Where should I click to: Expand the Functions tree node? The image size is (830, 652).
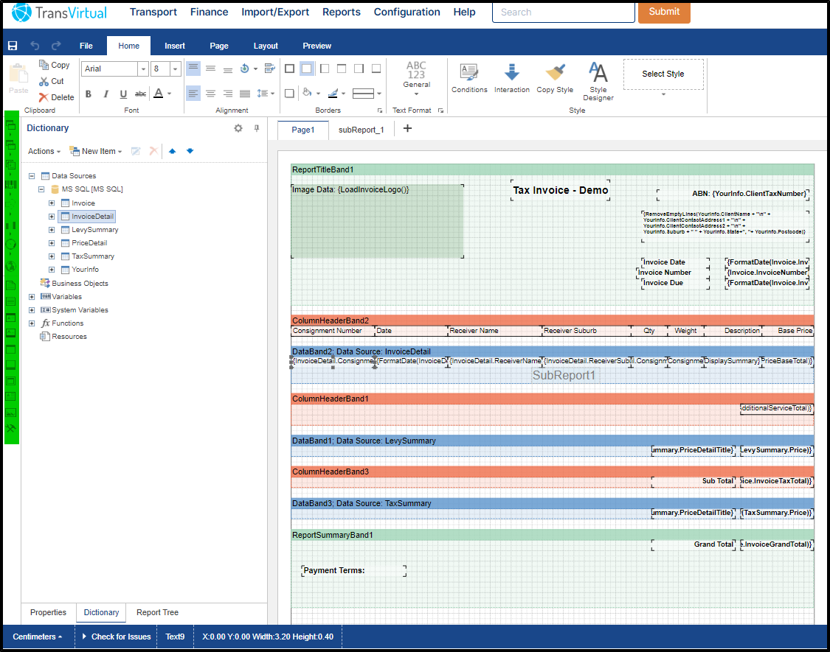click(32, 323)
